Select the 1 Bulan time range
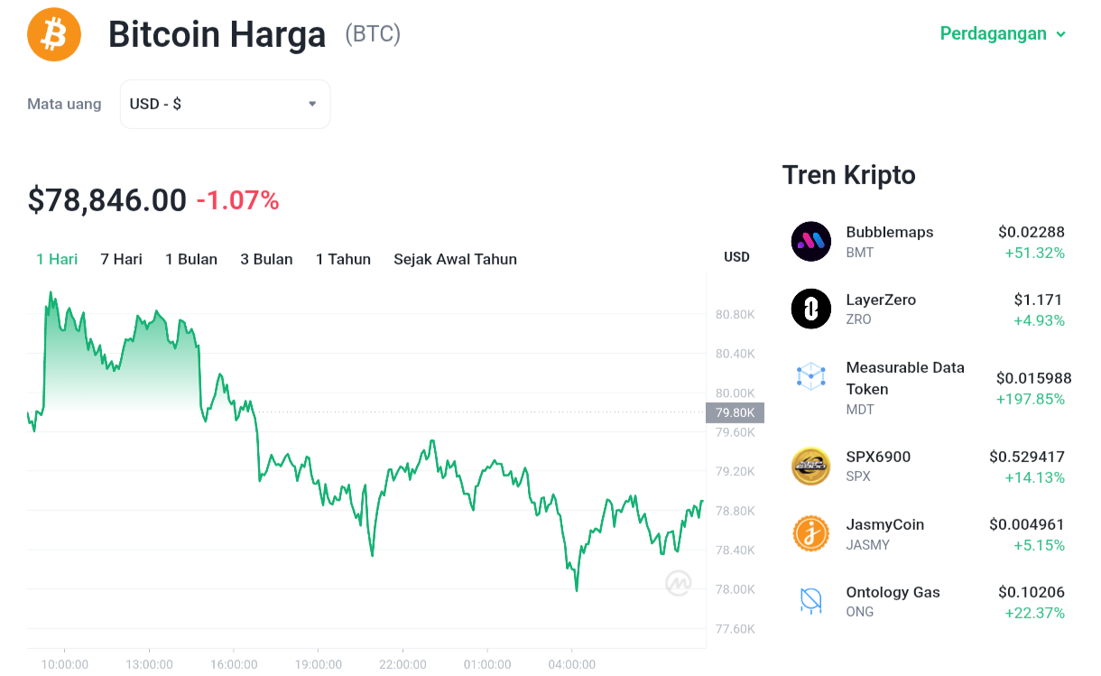 pos(191,259)
